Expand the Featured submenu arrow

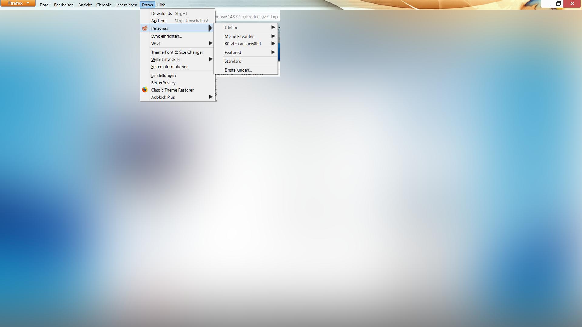click(273, 52)
